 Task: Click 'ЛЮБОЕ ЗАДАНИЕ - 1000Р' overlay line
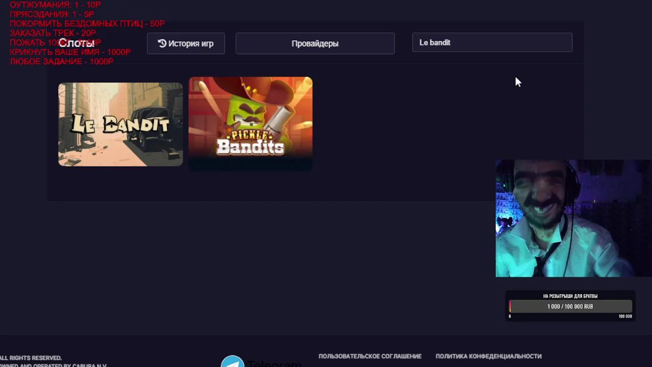(x=62, y=61)
